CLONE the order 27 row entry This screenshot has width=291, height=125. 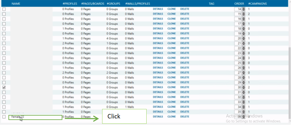click(171, 73)
